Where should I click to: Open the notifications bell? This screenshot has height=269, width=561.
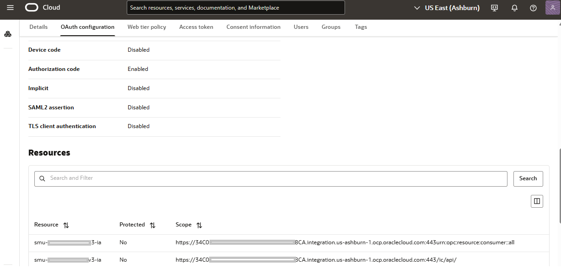click(514, 8)
